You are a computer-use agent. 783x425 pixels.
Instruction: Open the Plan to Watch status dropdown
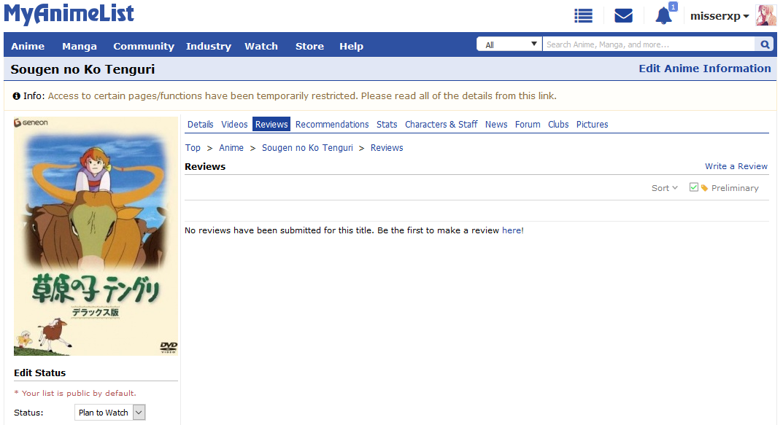tap(110, 413)
